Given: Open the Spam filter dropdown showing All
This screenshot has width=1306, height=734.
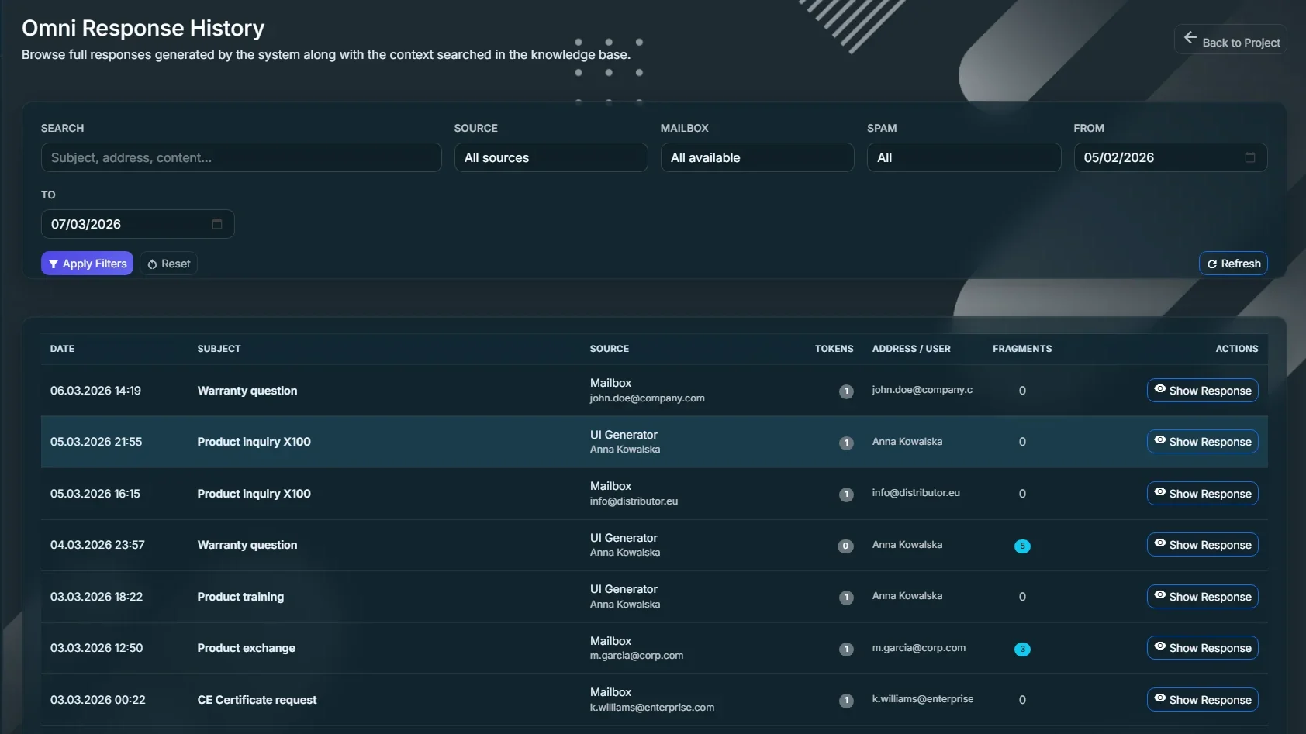Looking at the screenshot, I should [964, 157].
